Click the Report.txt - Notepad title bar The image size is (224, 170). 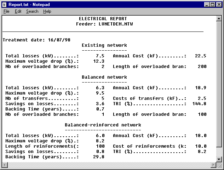[x=106, y=4]
